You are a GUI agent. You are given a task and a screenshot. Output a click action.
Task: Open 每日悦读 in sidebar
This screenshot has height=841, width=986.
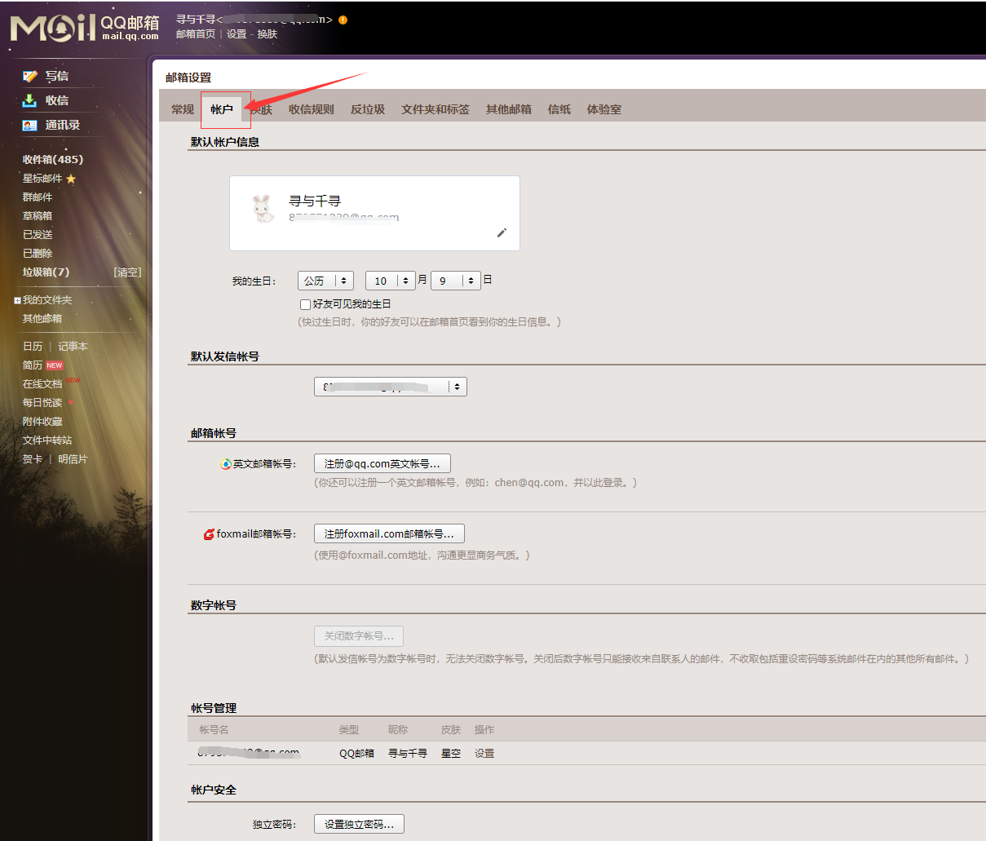click(x=42, y=403)
